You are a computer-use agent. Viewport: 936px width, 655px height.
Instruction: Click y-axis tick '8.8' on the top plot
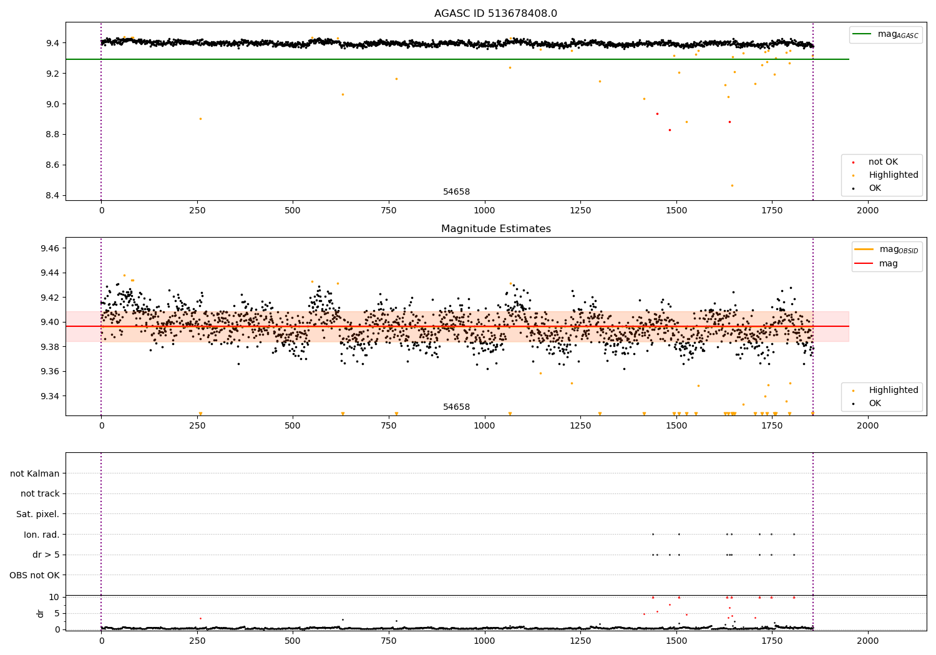[x=52, y=135]
